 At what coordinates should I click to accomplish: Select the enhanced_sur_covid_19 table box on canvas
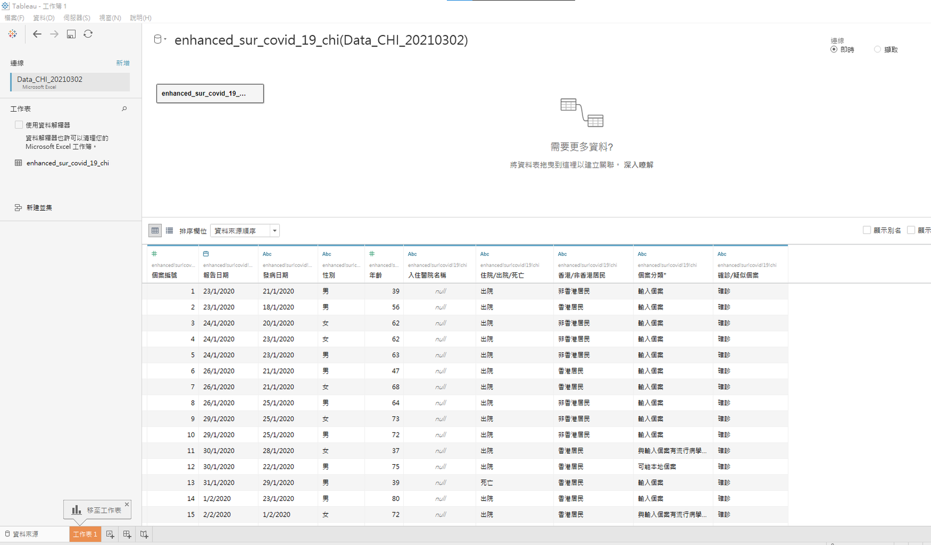[209, 94]
